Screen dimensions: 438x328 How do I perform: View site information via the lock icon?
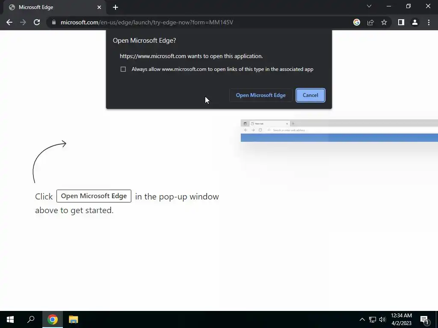[x=54, y=22]
